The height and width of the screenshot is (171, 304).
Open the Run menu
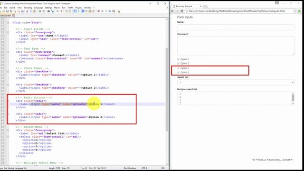(64, 8)
